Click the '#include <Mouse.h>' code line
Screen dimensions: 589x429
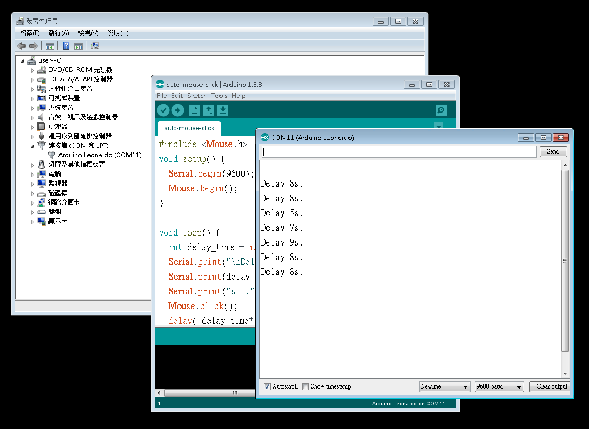[203, 144]
